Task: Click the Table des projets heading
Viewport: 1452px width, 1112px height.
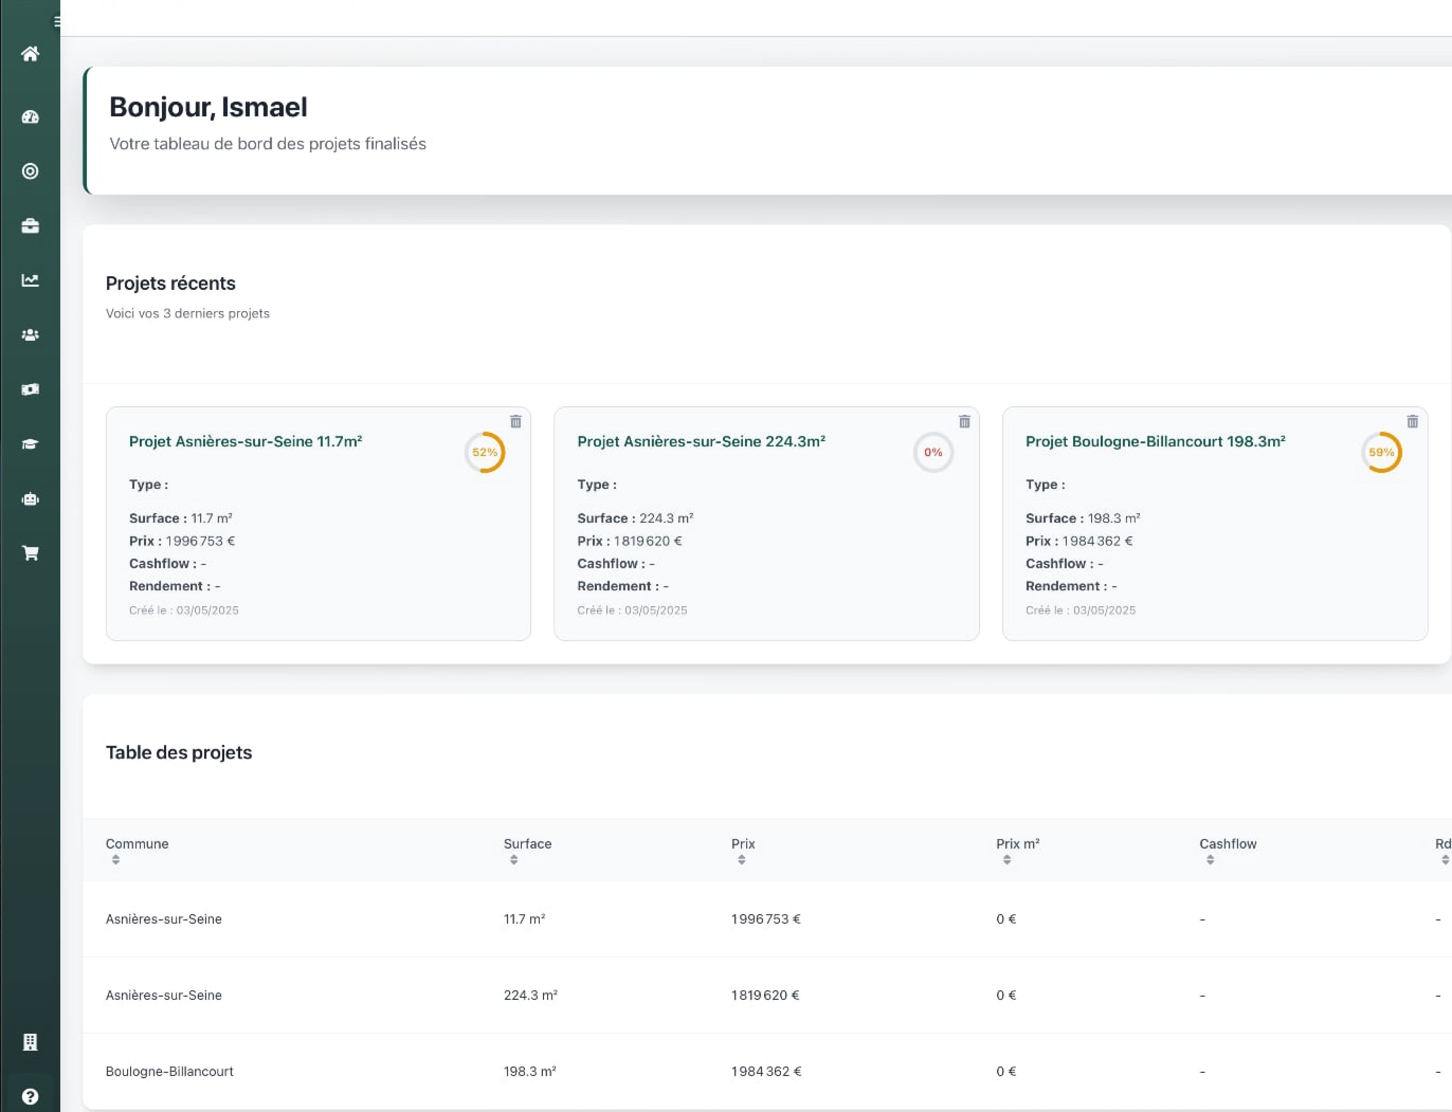Action: 179,753
